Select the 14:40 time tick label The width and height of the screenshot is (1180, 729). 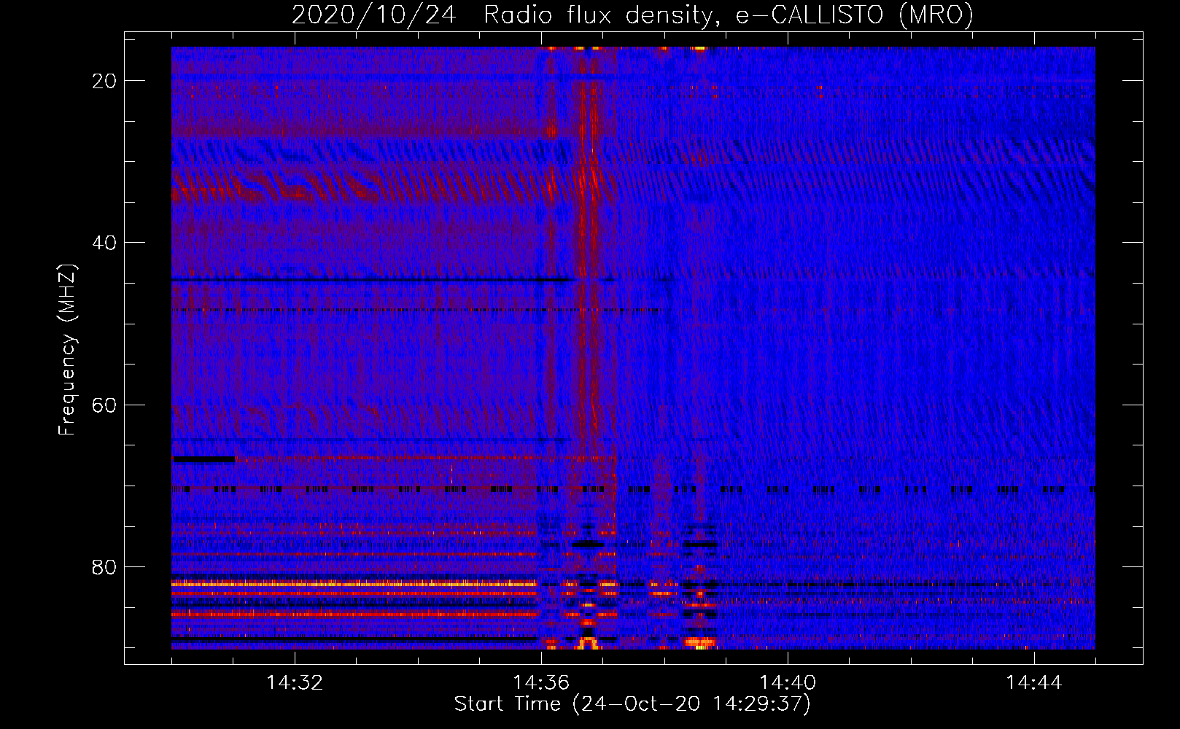[788, 683]
